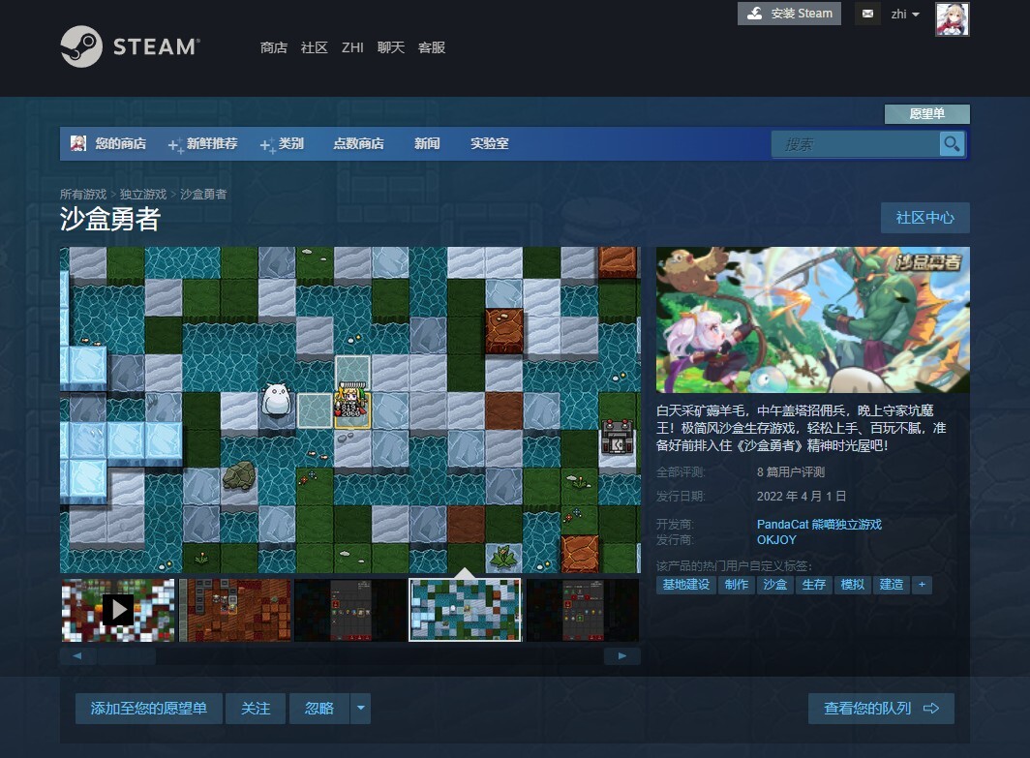
Task: Click 沙盒勇者 breadcrumb link
Action: pyautogui.click(x=203, y=195)
